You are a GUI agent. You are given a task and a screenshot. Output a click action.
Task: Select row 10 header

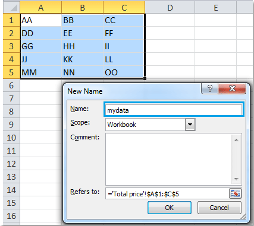11,138
